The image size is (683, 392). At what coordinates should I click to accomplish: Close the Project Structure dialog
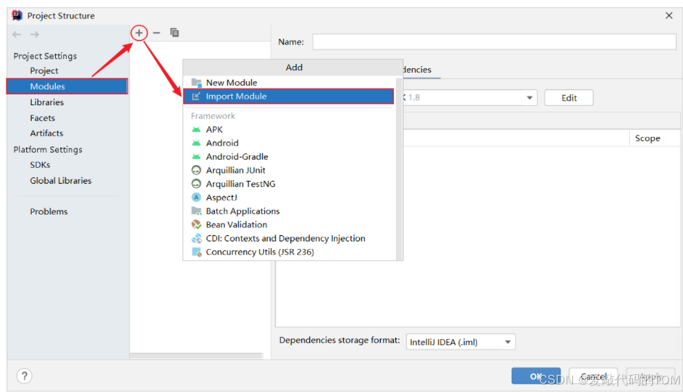click(669, 15)
